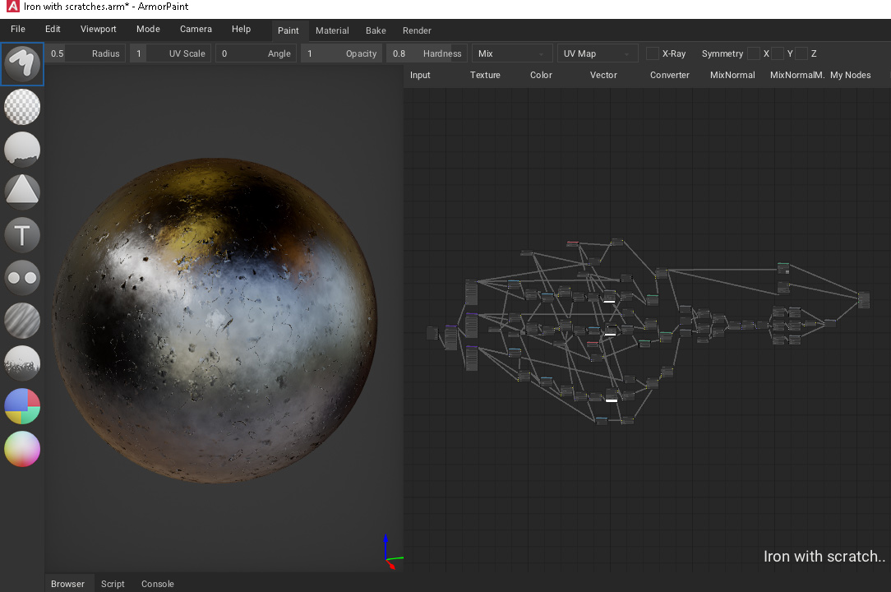
Task: Click the Text (T) tool icon in sidebar
Action: [x=21, y=235]
